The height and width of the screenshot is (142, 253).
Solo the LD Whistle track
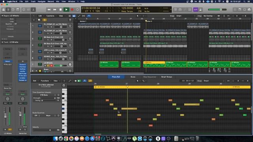click(x=48, y=65)
